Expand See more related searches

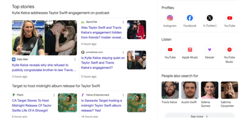pos(200,116)
